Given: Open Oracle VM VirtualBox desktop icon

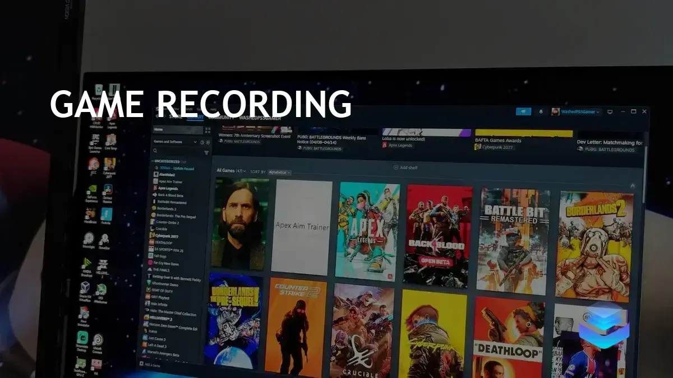Looking at the screenshot, I should [85, 291].
